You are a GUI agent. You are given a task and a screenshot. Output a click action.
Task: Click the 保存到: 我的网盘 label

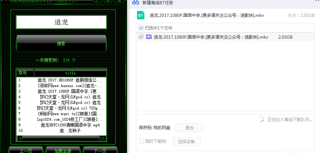(x=155, y=128)
